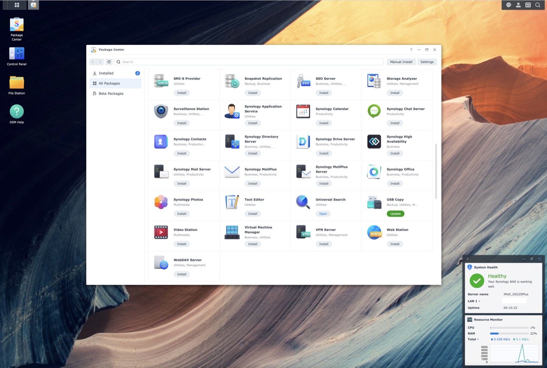The height and width of the screenshot is (368, 547).
Task: Select the All Packages sidebar tab
Action: pos(115,83)
